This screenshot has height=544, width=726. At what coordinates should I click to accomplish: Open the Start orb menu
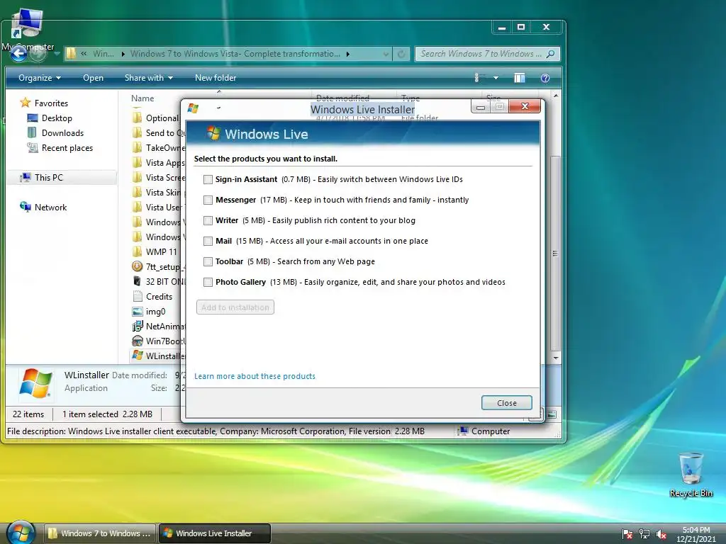tap(21, 532)
